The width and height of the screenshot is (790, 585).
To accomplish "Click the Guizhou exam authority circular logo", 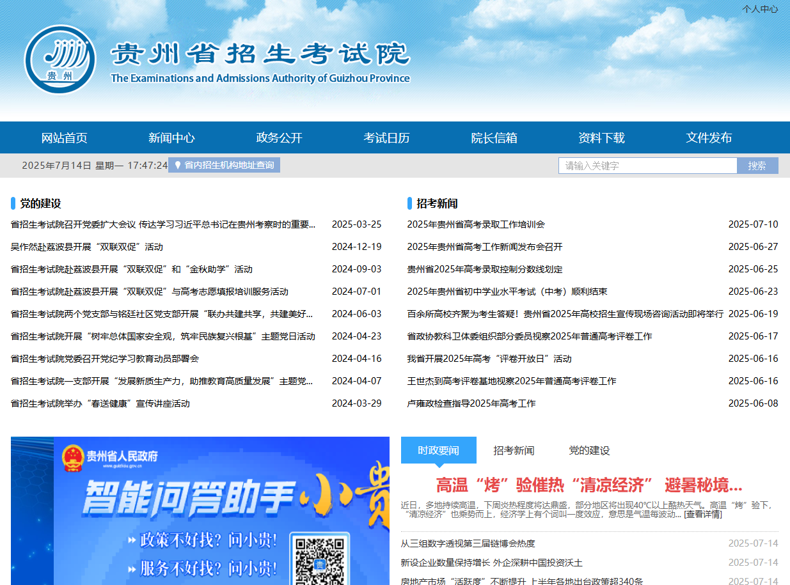I will [60, 59].
